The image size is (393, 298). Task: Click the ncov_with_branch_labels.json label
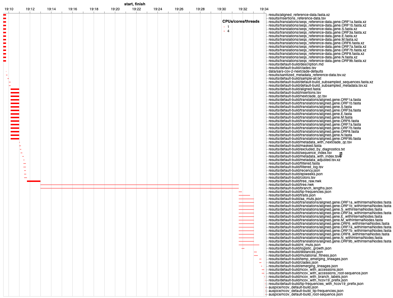pyautogui.click(x=308, y=277)
